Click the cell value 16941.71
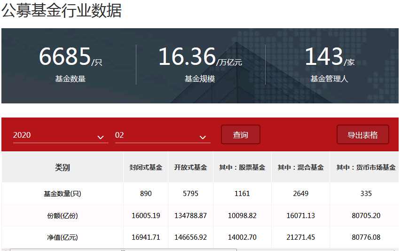 click(146, 237)
